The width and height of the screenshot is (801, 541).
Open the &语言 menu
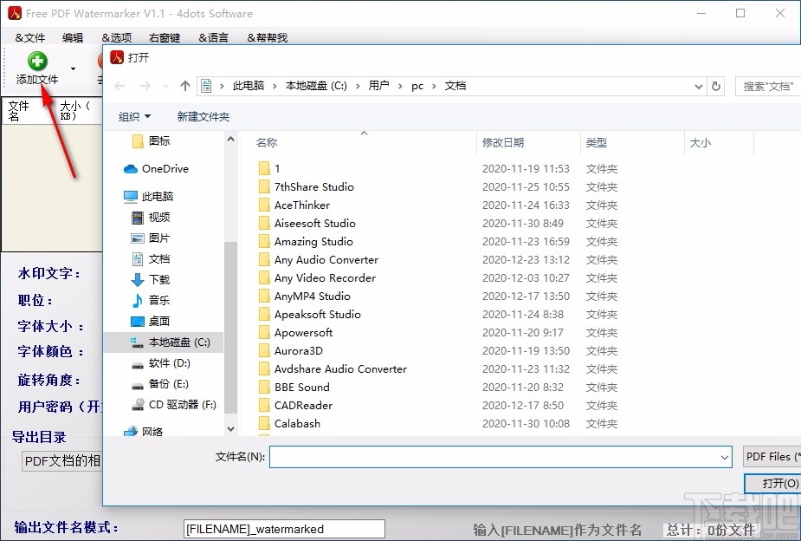(x=214, y=37)
